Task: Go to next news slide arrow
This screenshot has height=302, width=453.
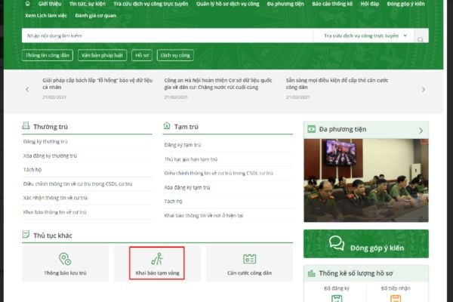Action: pyautogui.click(x=423, y=88)
